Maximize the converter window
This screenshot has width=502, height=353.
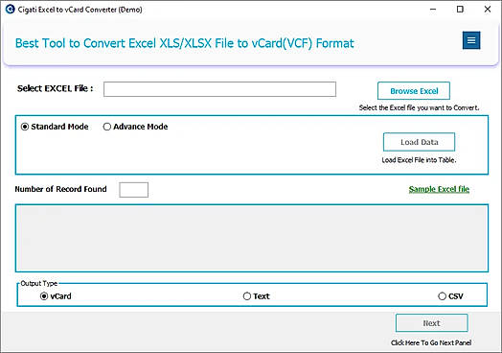(x=460, y=10)
